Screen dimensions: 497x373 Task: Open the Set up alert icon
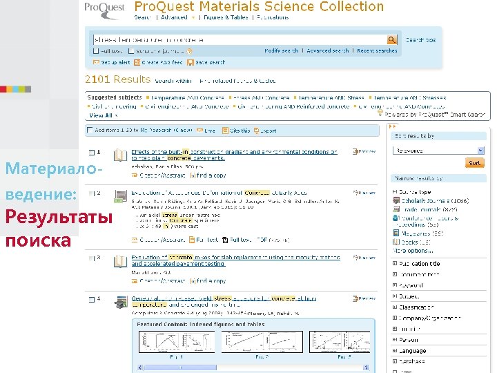click(x=96, y=62)
